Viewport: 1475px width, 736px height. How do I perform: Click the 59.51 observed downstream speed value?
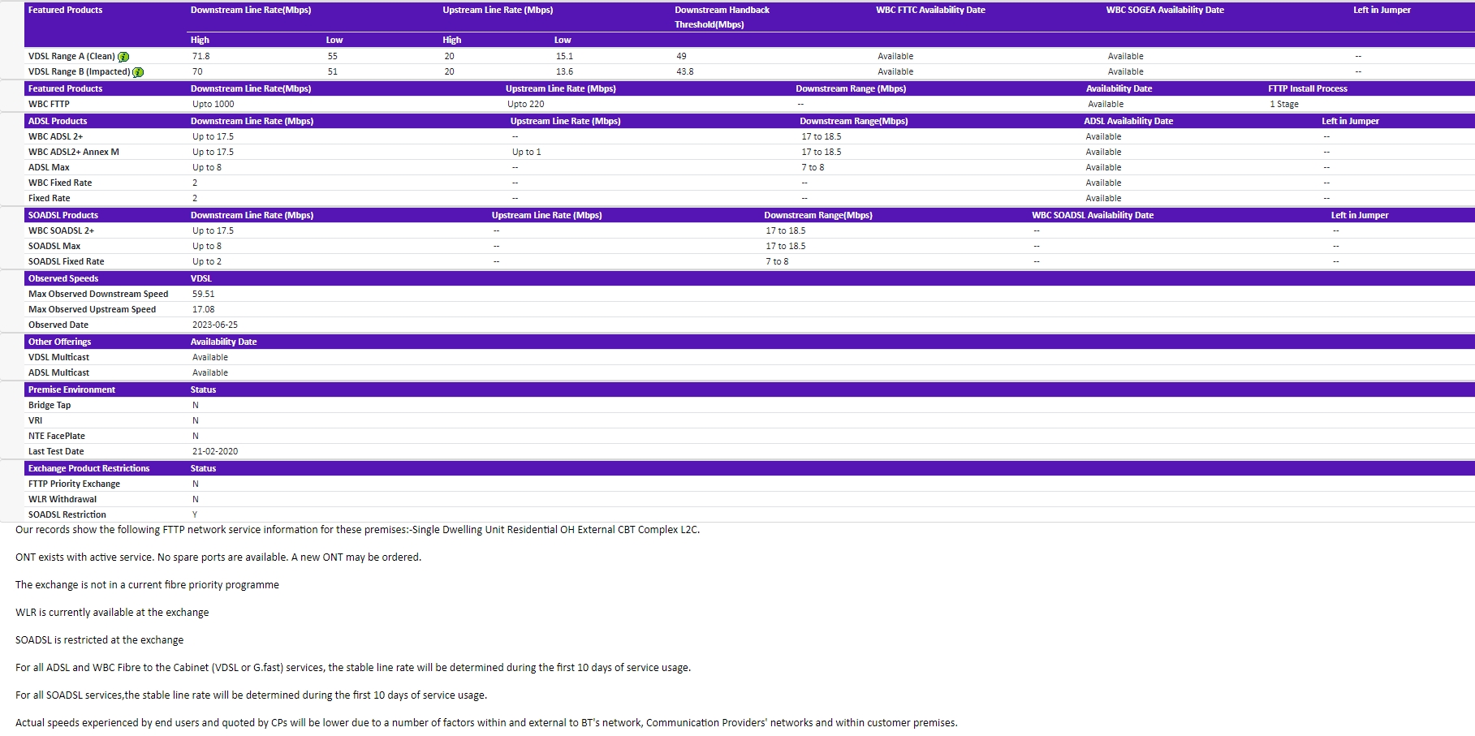[x=203, y=294]
